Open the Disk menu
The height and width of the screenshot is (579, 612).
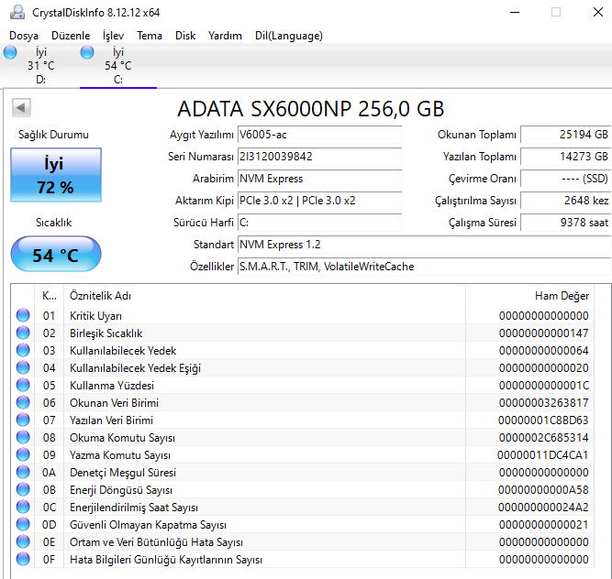(x=185, y=36)
